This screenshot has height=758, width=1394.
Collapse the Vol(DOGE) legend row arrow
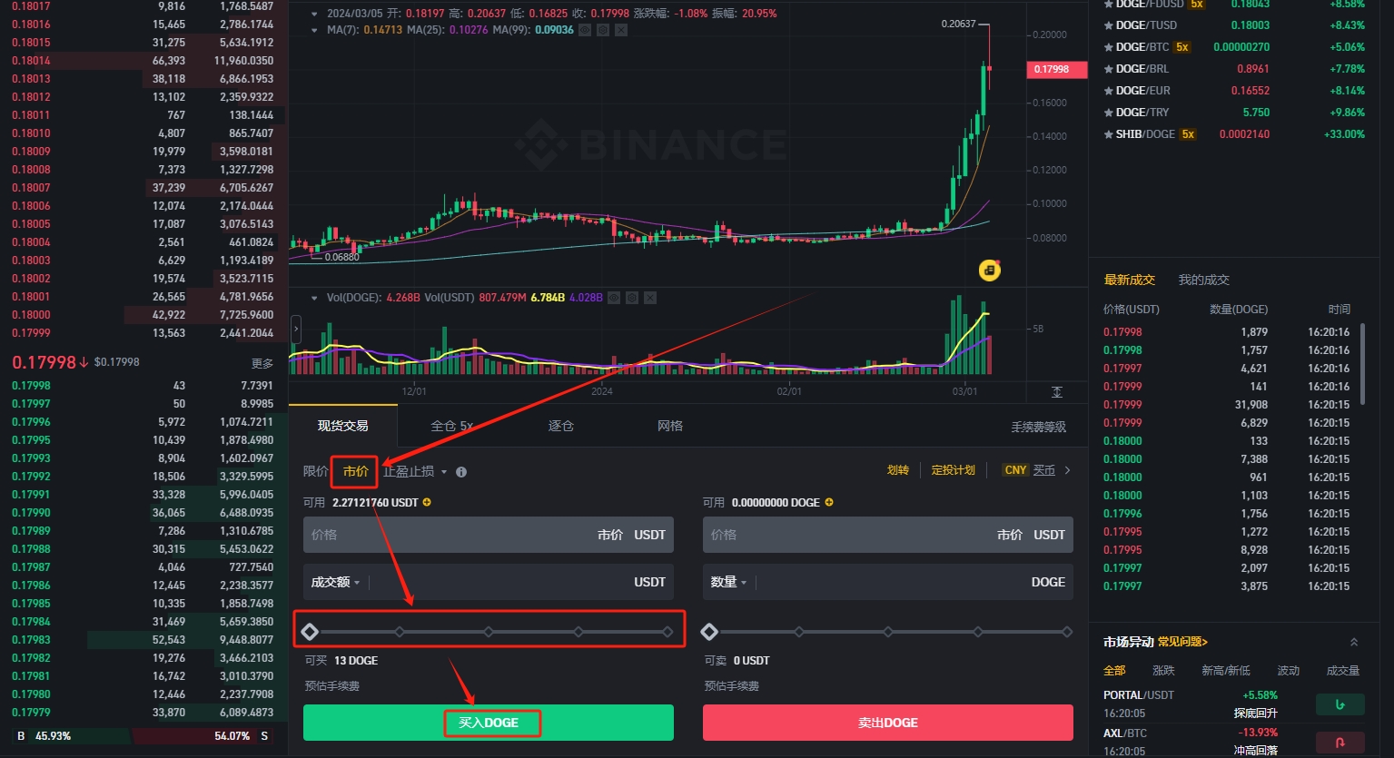pos(314,298)
